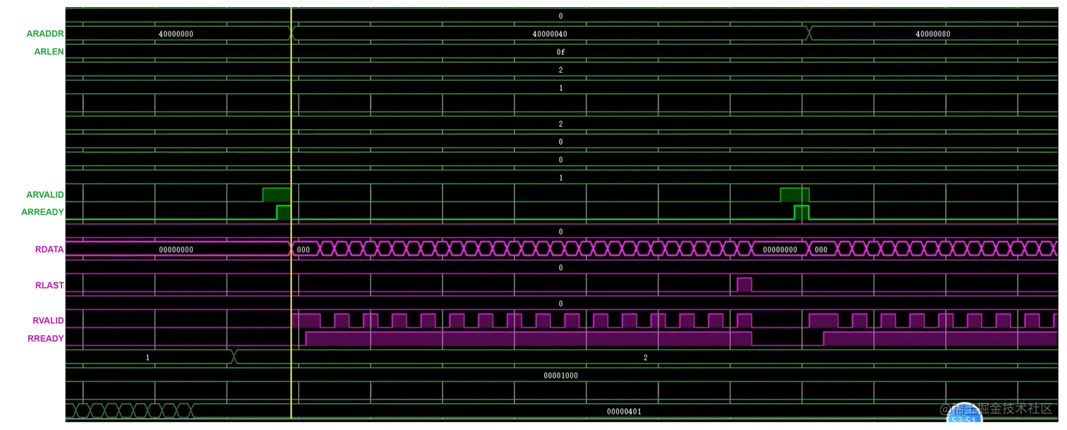Click the value 00001000 in lower row
This screenshot has width=1067, height=430.
pos(560,376)
